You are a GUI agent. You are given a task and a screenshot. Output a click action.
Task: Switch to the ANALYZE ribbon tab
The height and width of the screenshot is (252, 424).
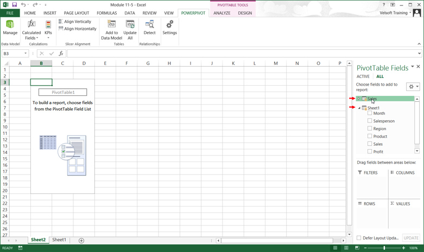[x=222, y=13]
